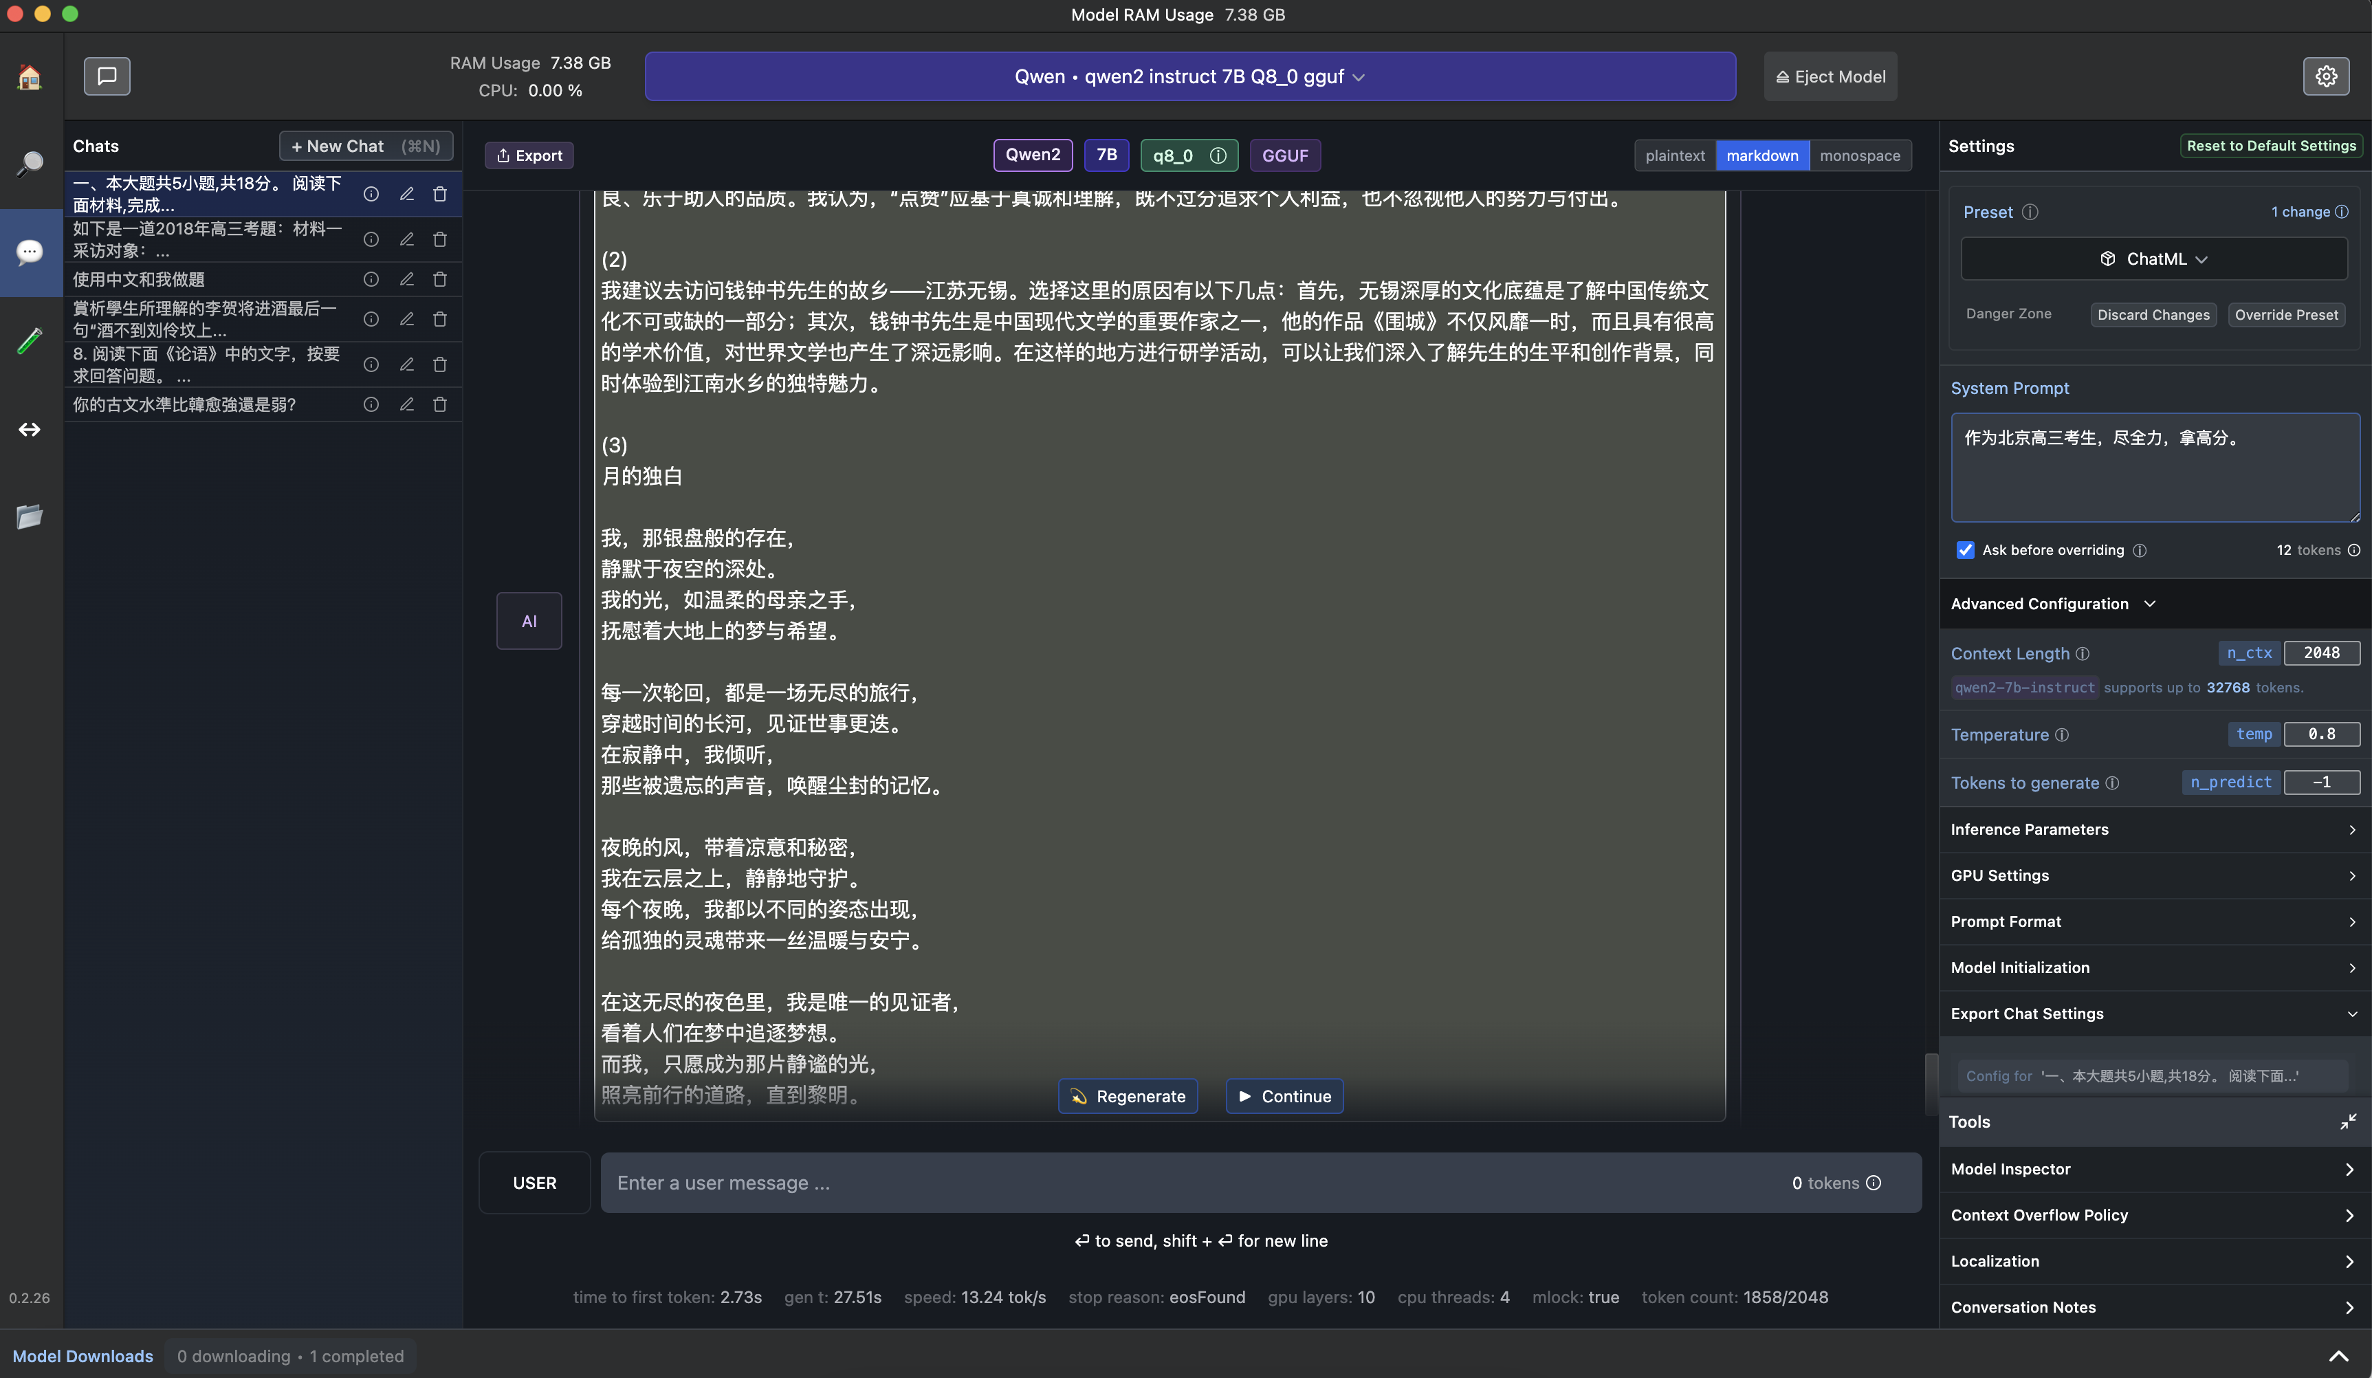Click the Regenerate button
This screenshot has width=2372, height=1378.
(1128, 1095)
